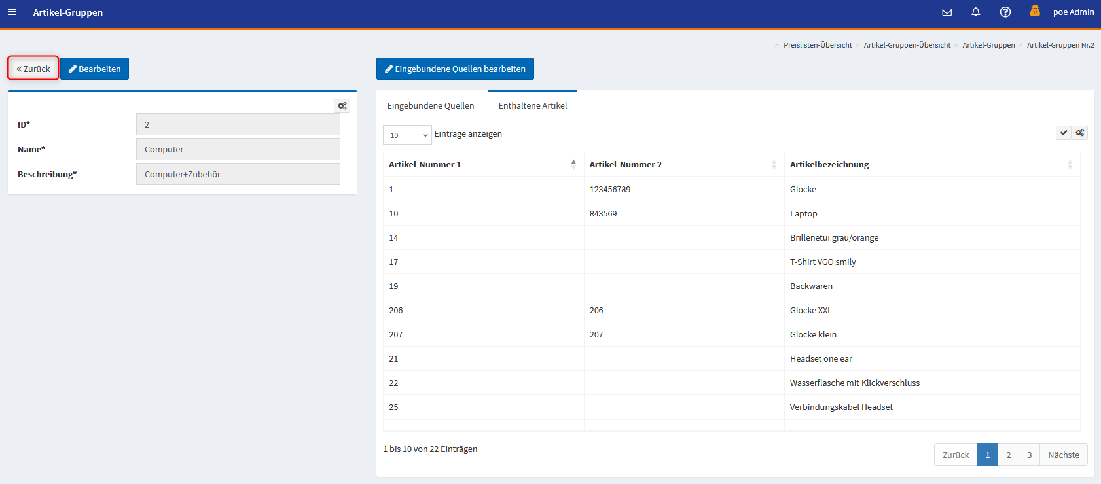Sort by Artikelbezeichnung column

pos(931,165)
